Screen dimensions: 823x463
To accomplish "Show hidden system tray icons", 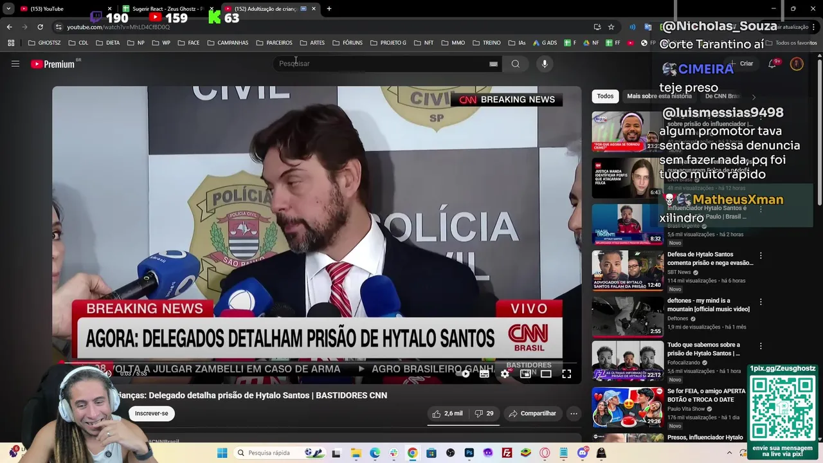I will coord(729,453).
